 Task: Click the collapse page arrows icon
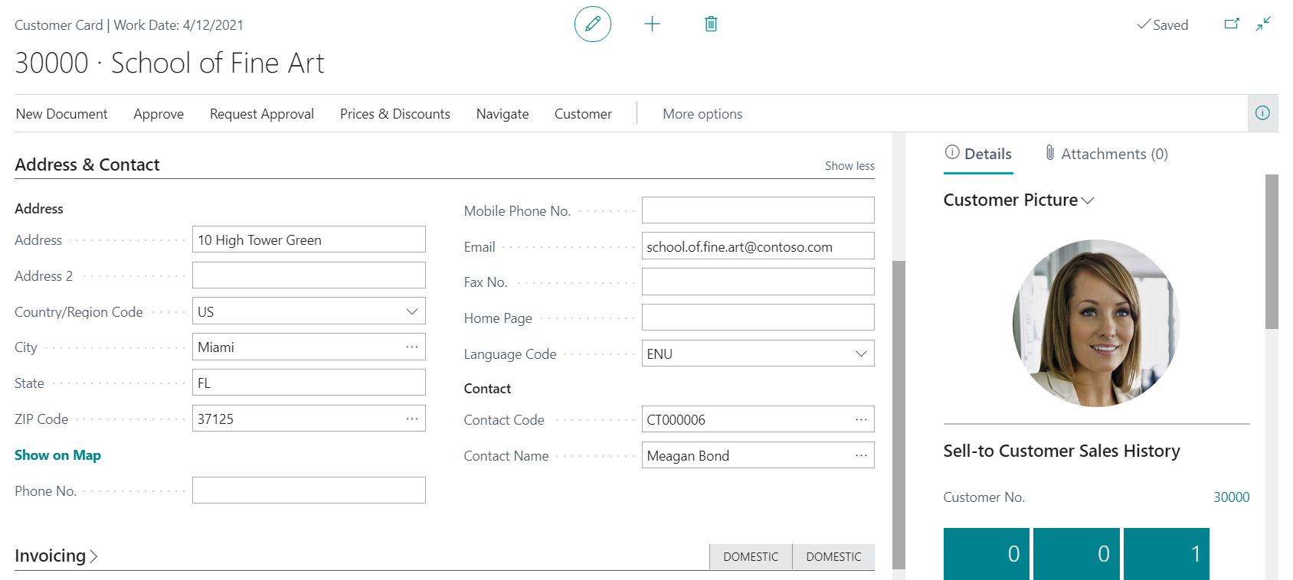point(1263,24)
